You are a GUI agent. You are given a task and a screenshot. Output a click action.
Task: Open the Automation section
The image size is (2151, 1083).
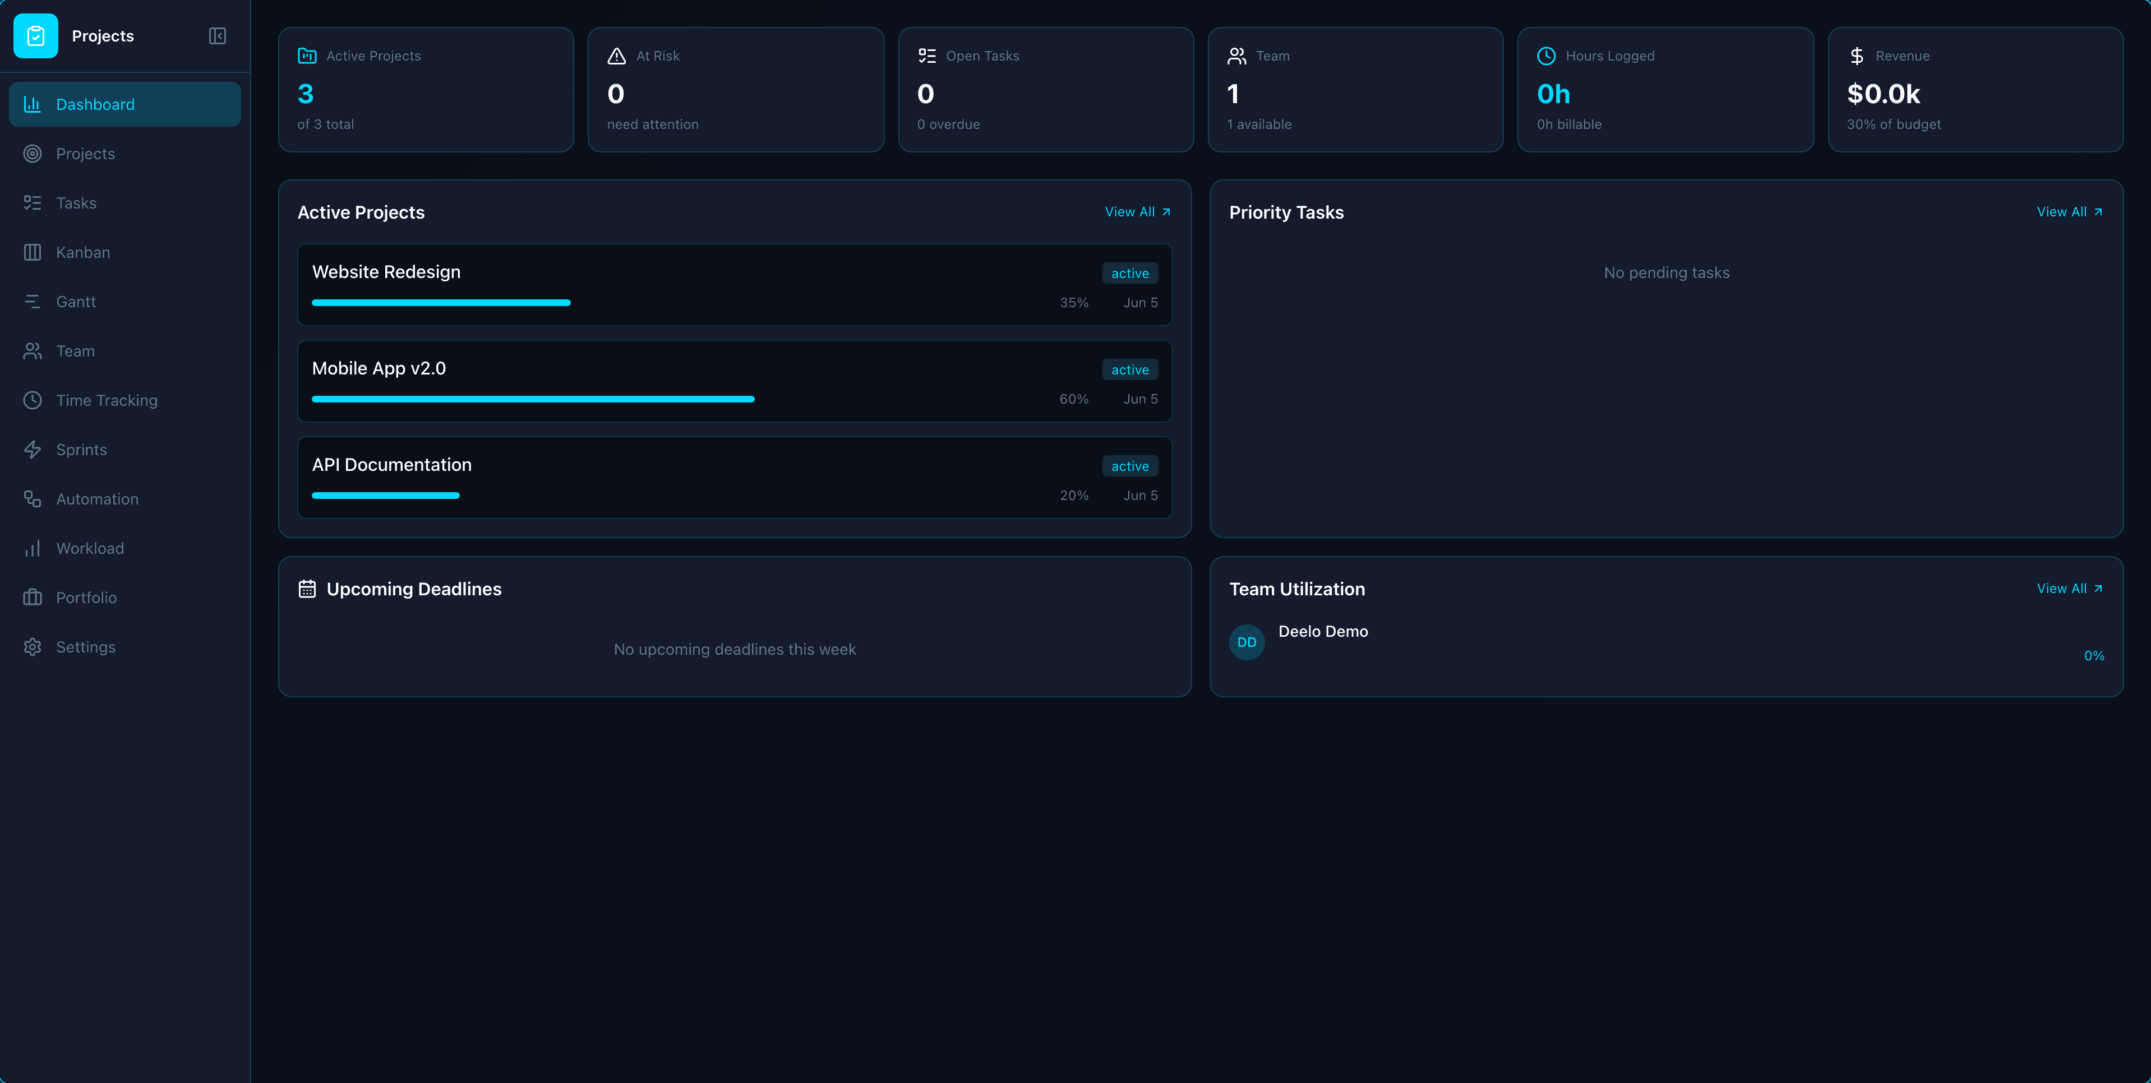[97, 498]
